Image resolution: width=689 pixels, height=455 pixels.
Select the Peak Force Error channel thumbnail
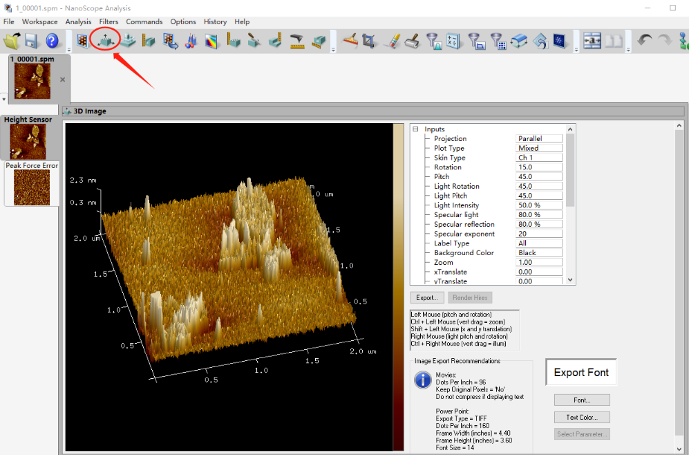click(x=32, y=187)
